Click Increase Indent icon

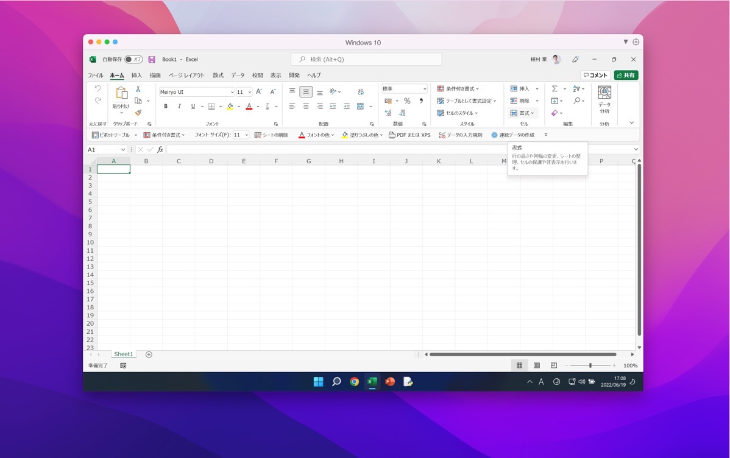pyautogui.click(x=346, y=107)
